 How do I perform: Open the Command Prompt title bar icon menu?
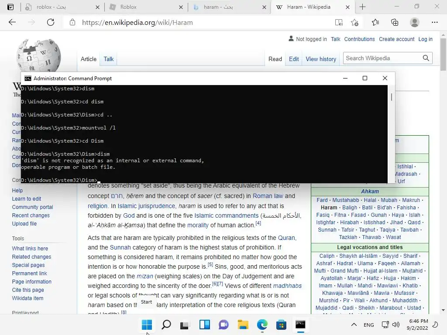(x=28, y=79)
